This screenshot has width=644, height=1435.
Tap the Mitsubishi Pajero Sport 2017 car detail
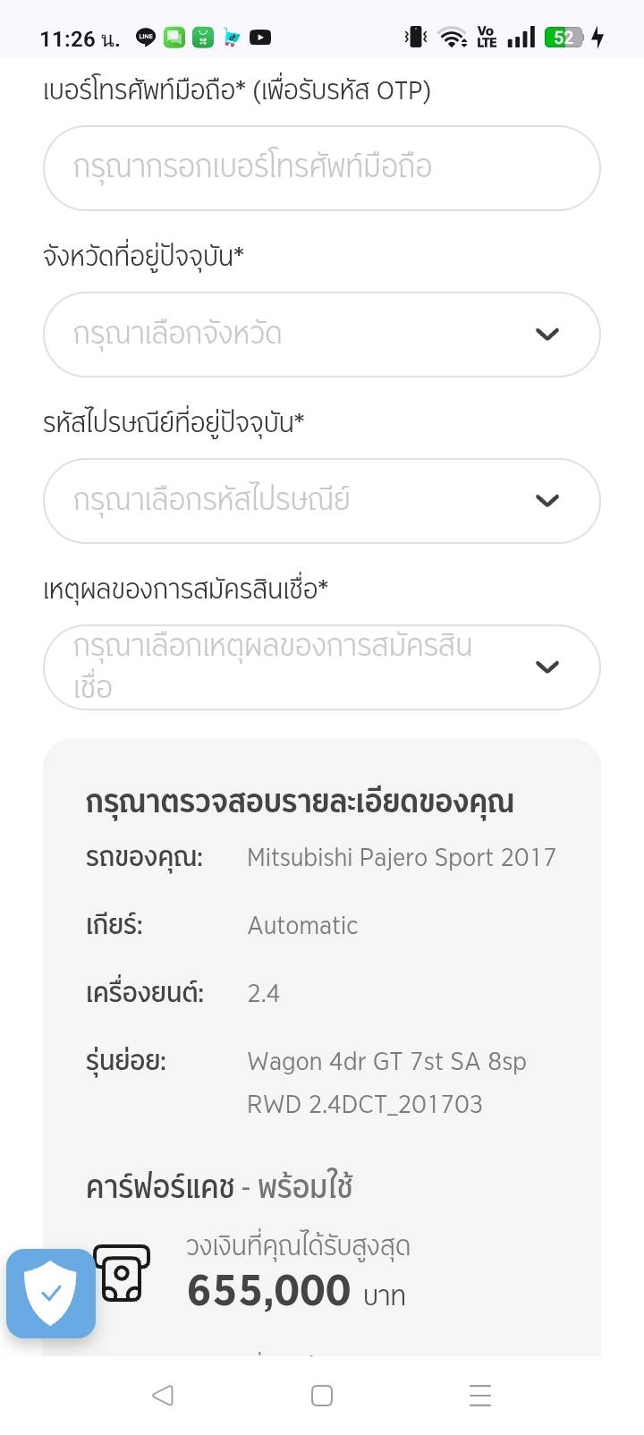coord(401,858)
